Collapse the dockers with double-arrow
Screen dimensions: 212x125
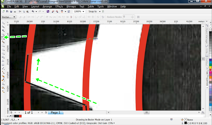pos(207,21)
